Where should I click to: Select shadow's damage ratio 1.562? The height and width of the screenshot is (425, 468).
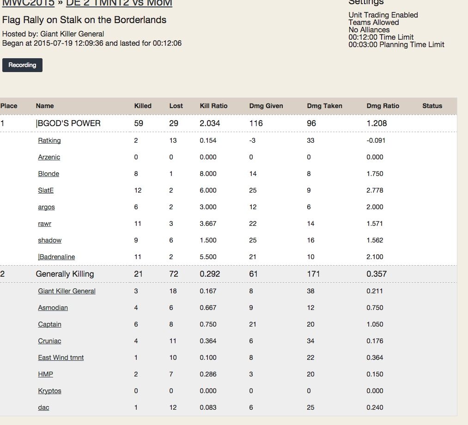pyautogui.click(x=375, y=240)
